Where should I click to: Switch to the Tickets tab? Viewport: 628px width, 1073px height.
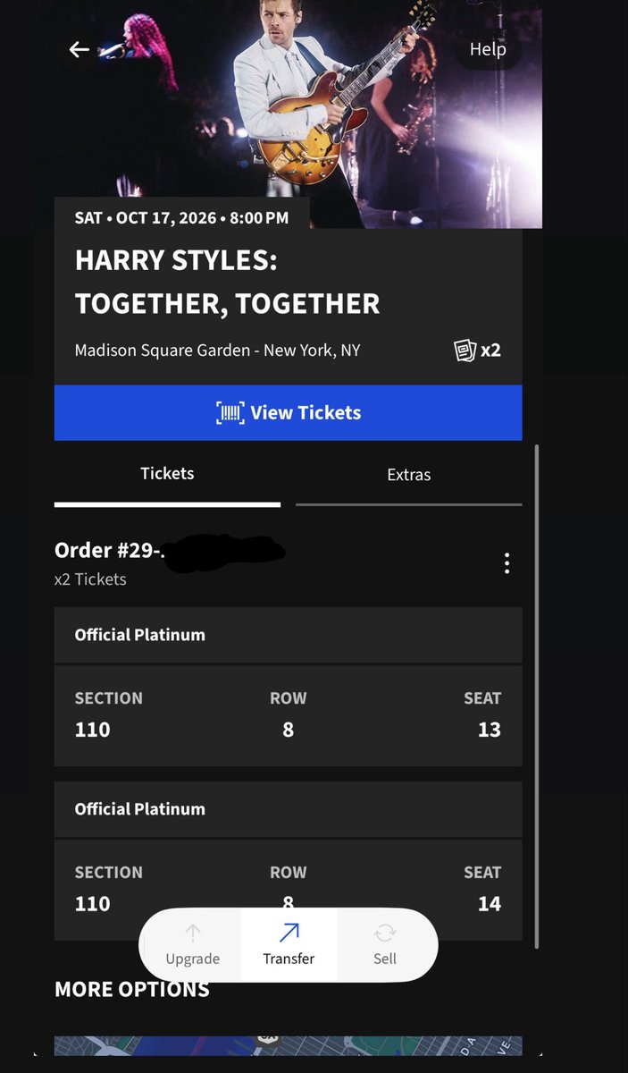[x=167, y=475]
